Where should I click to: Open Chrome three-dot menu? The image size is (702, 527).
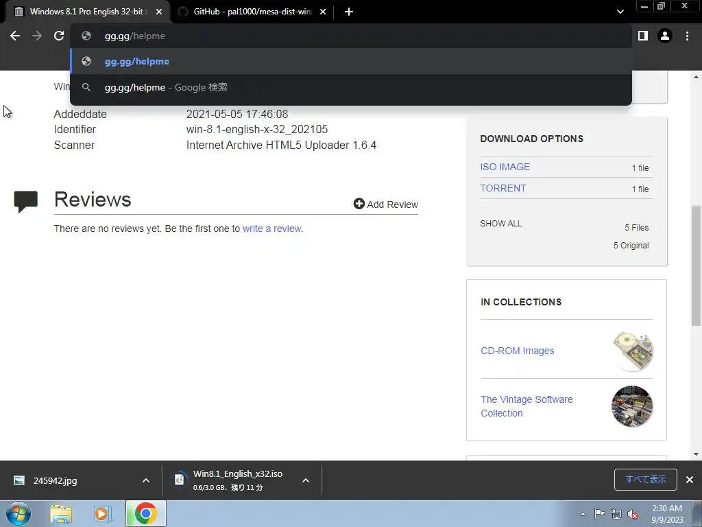[687, 36]
